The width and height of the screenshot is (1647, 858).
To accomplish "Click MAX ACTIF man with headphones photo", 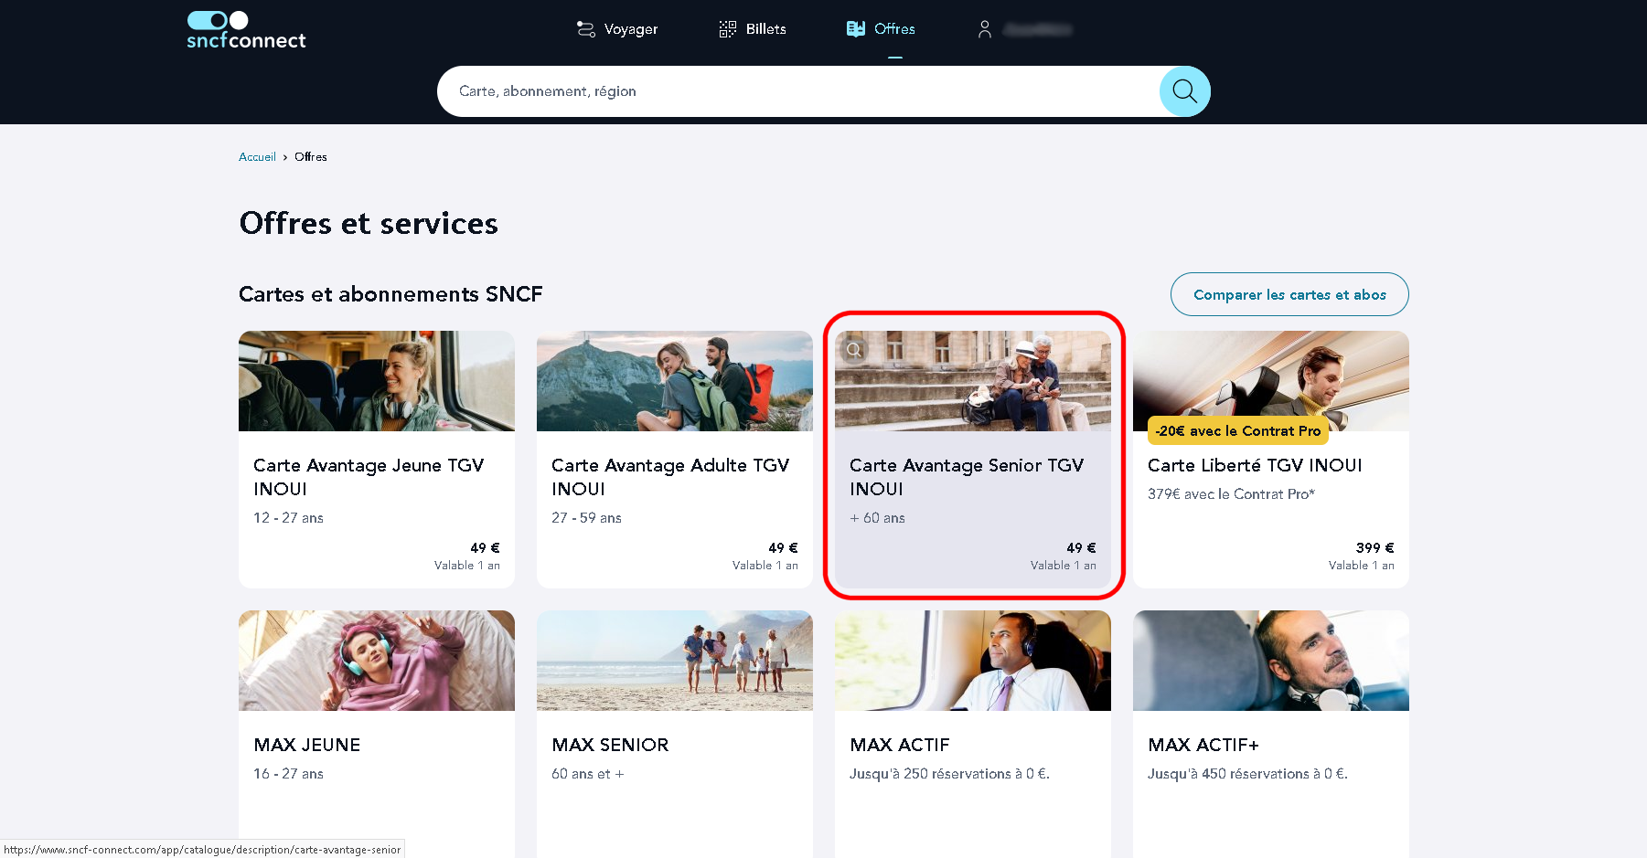I will tap(973, 661).
